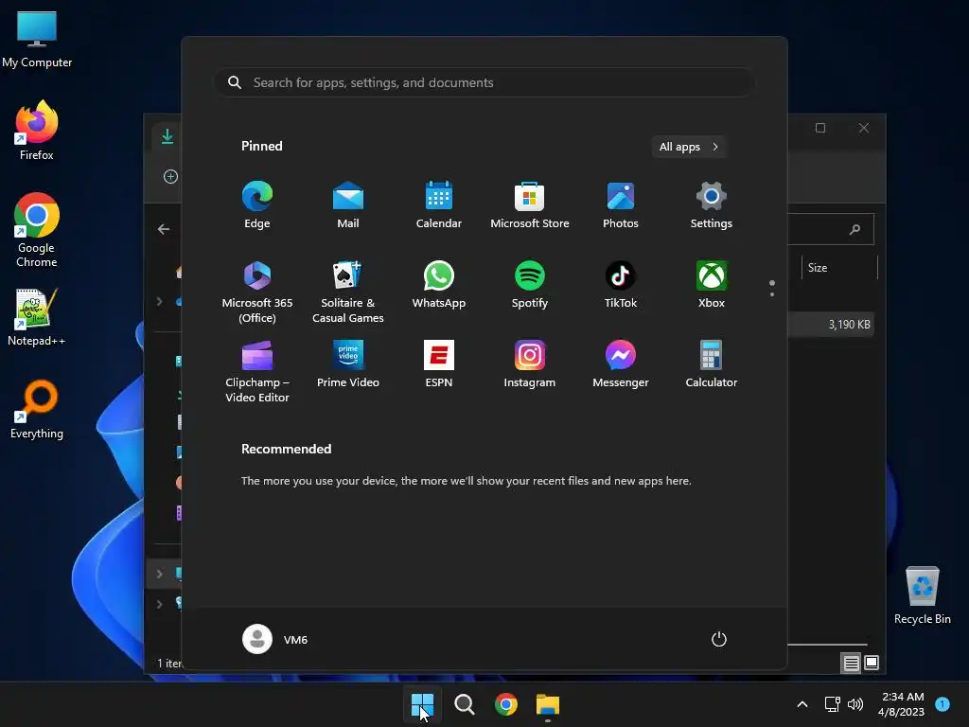Open Calculator
Screen dimensions: 969x727
(x=712, y=364)
